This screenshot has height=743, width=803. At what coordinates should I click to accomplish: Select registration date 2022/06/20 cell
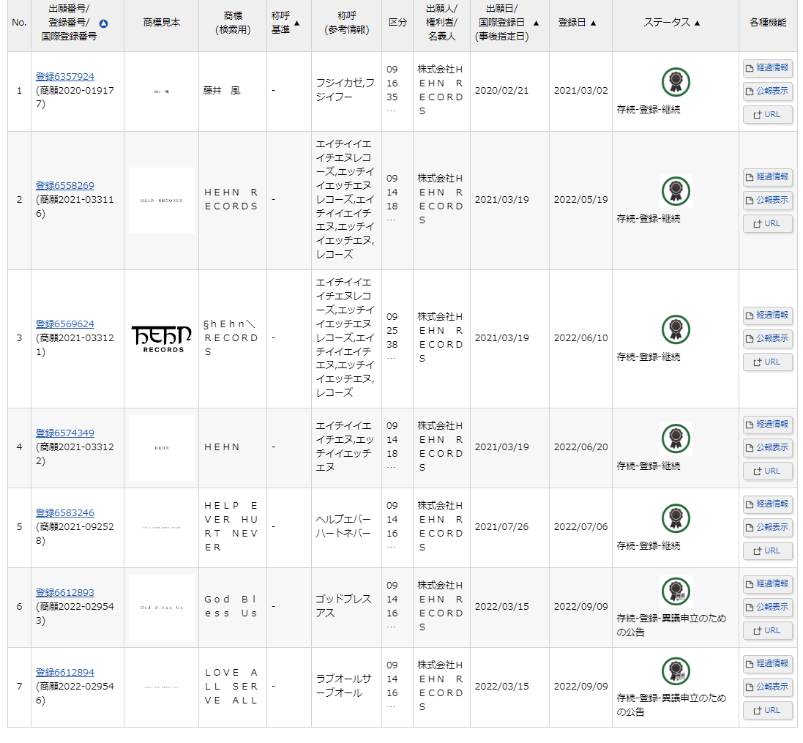point(580,447)
